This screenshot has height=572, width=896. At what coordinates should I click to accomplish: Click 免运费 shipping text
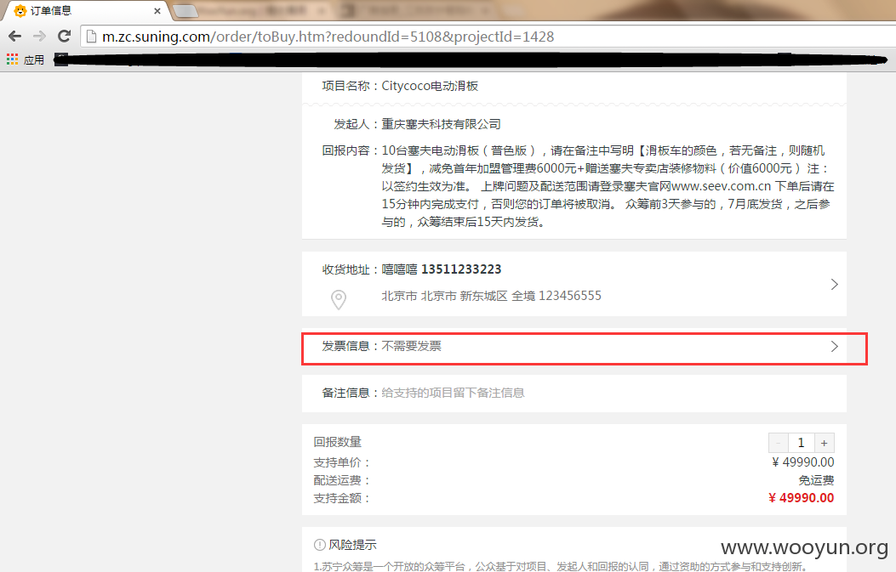(x=816, y=480)
